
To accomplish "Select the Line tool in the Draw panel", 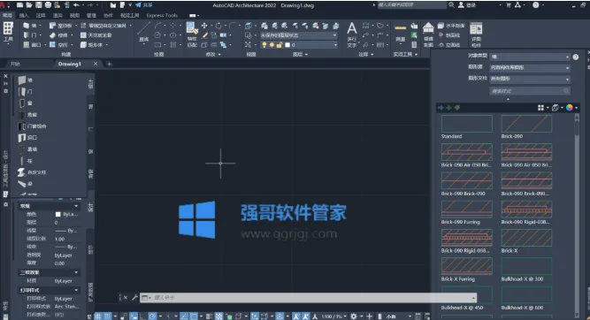I will (144, 33).
